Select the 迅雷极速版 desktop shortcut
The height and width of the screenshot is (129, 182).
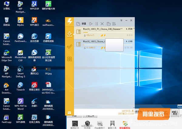tap(49, 38)
